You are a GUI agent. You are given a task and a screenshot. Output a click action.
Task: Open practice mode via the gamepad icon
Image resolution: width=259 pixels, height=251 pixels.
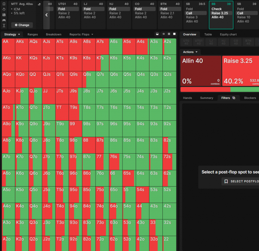point(4,20)
